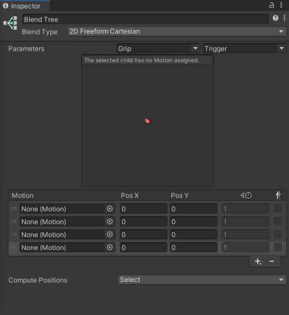Open the 2D Freeform Cartesian blend type dropdown

(x=177, y=31)
